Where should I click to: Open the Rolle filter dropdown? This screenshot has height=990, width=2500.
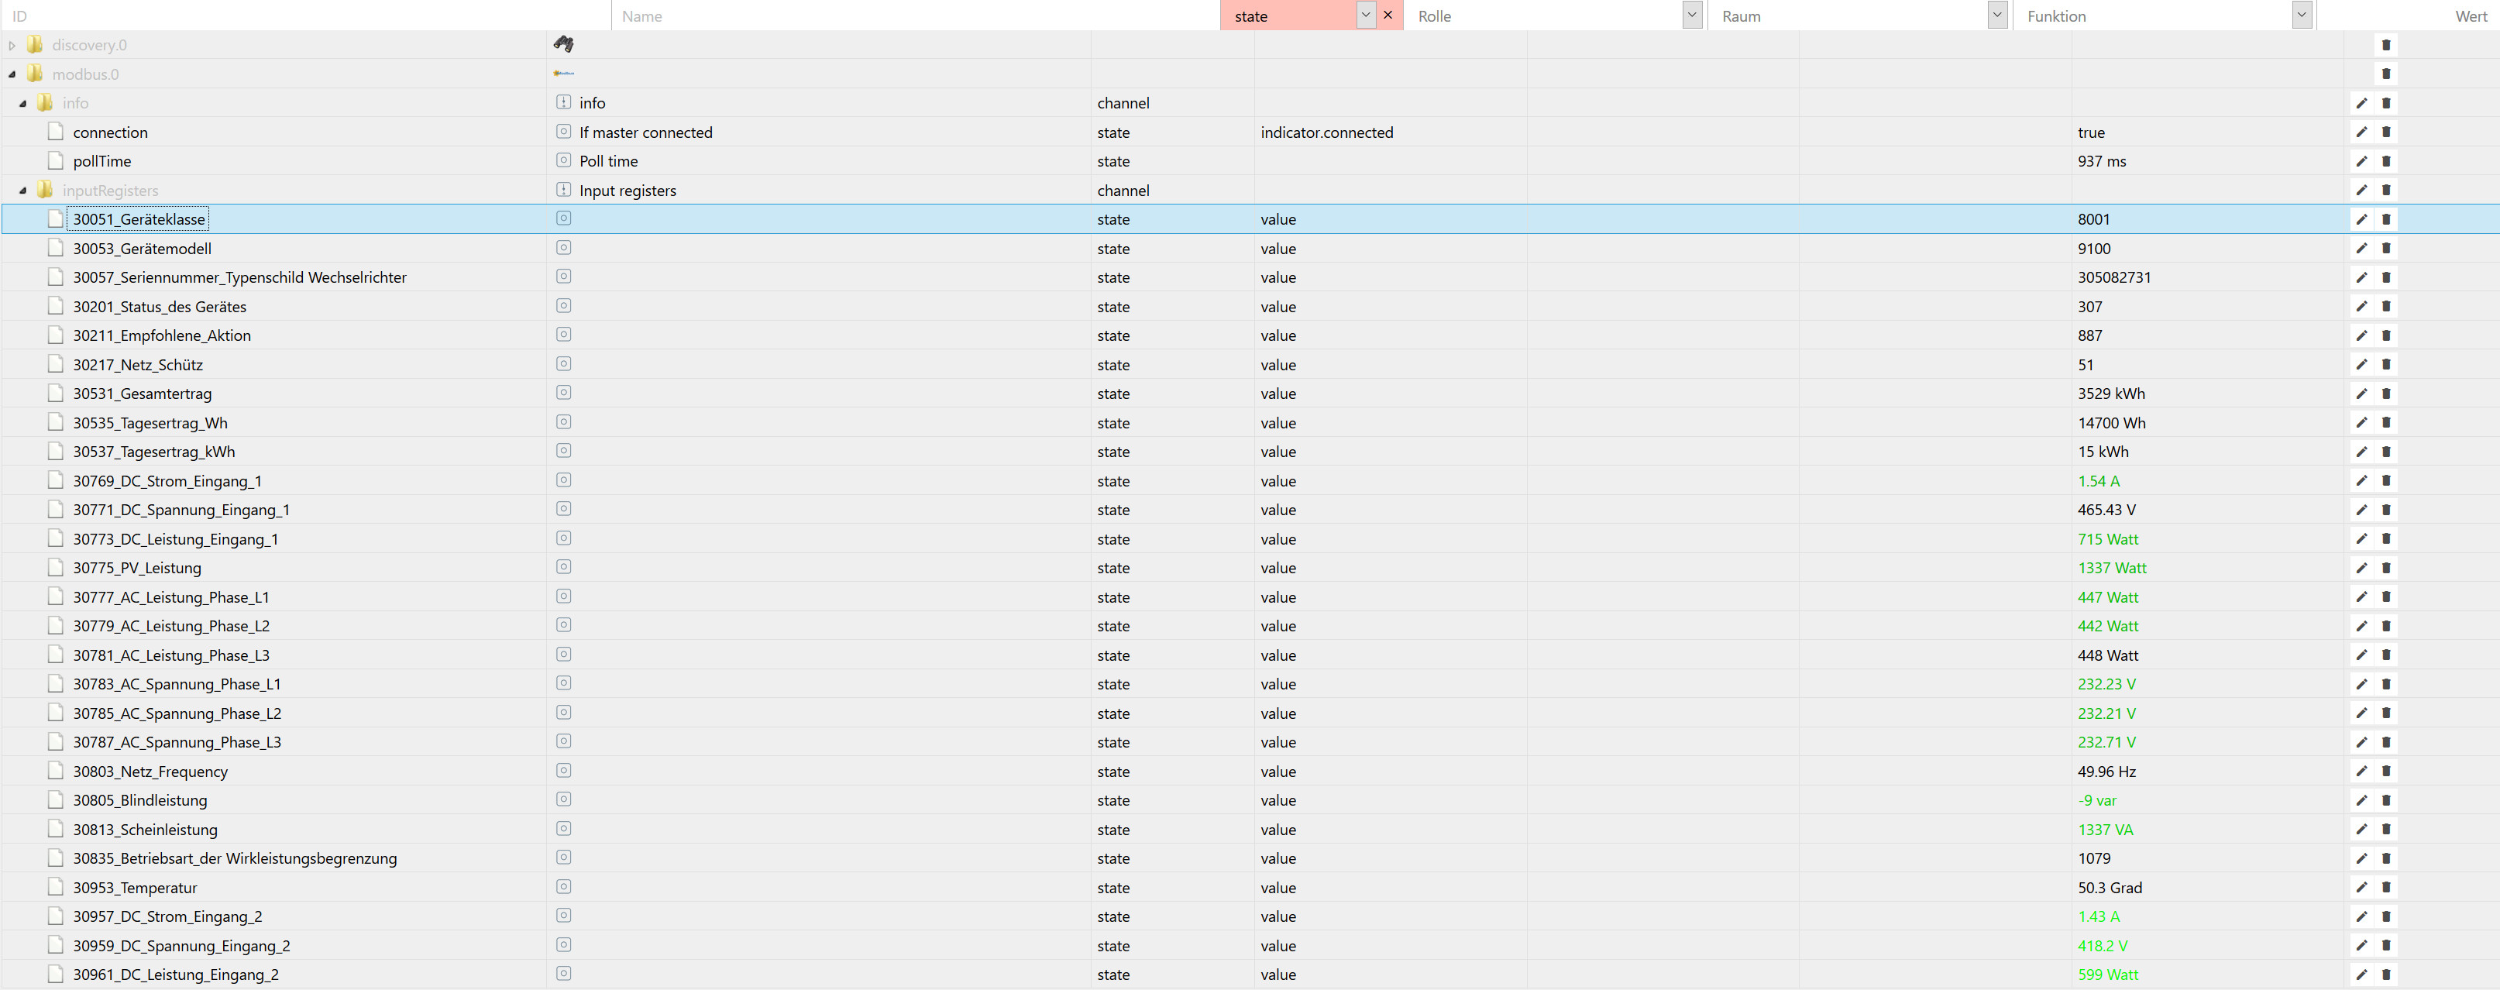[1693, 15]
